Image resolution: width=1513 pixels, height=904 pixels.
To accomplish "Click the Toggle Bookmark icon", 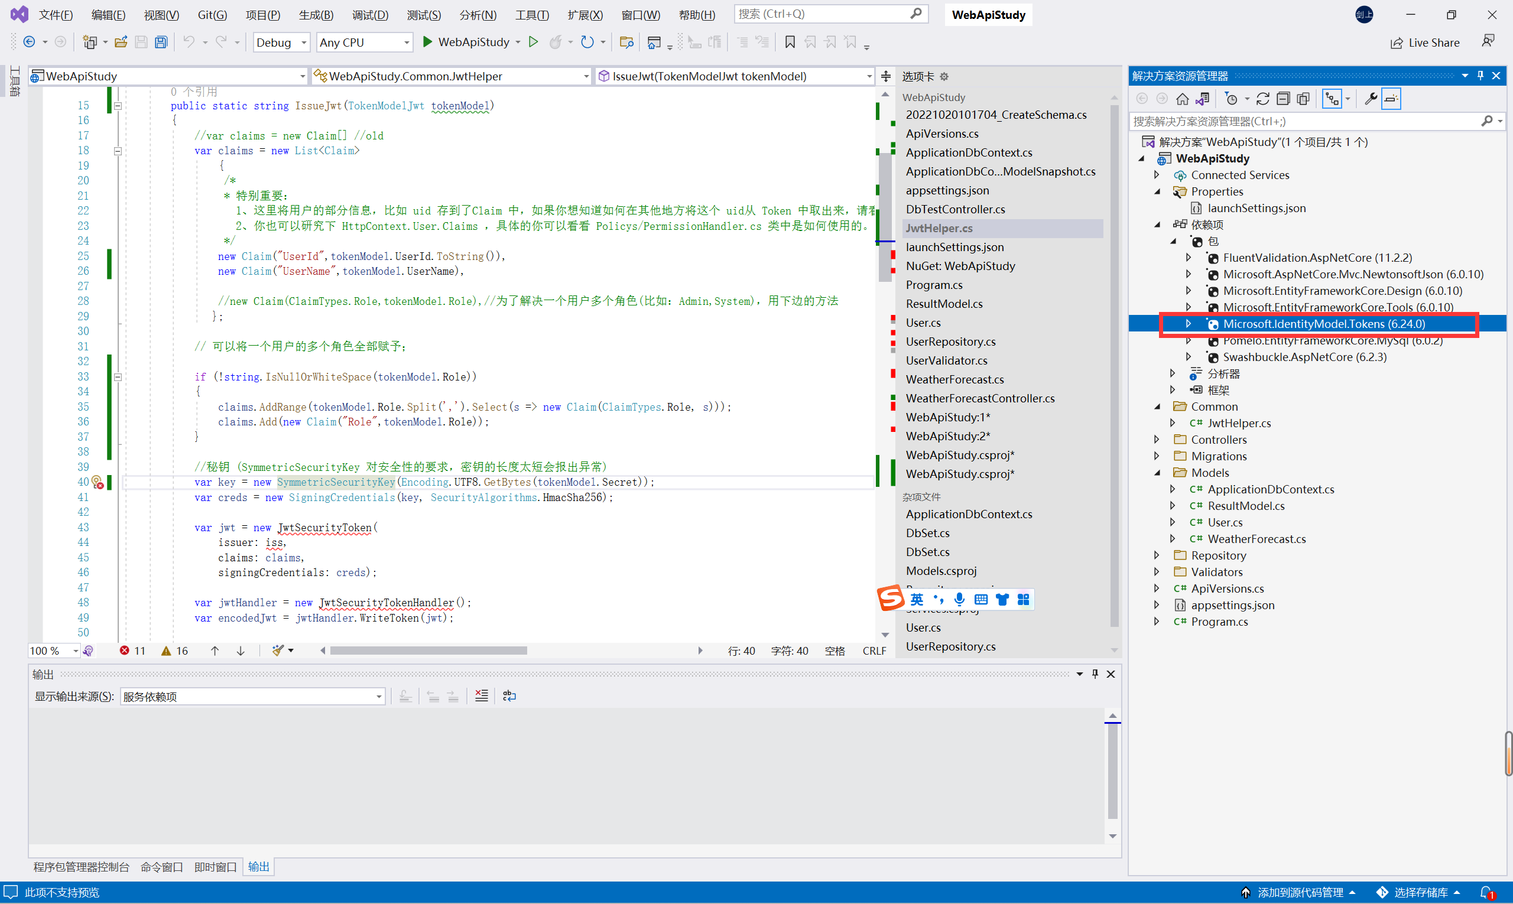I will tap(790, 42).
